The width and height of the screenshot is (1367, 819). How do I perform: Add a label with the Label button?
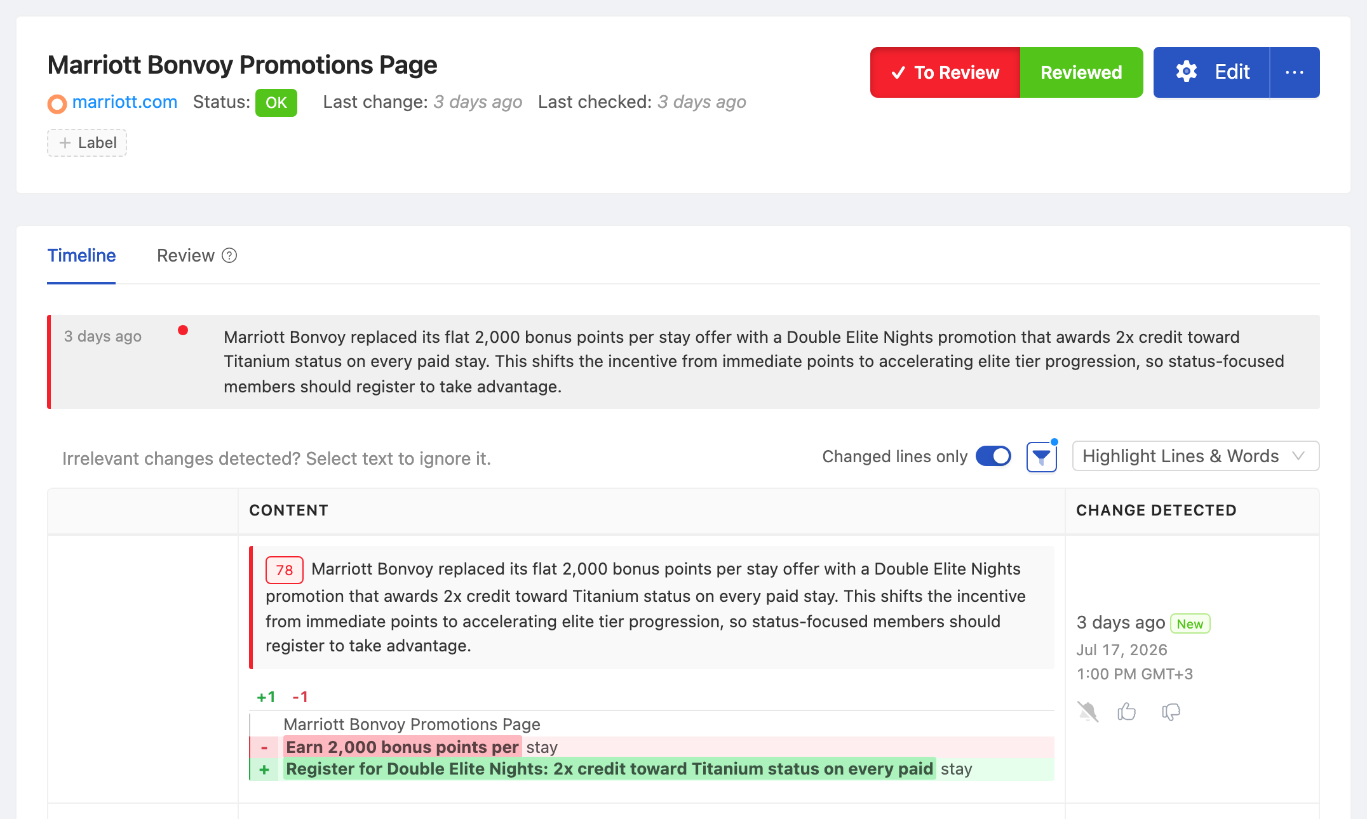pyautogui.click(x=87, y=143)
